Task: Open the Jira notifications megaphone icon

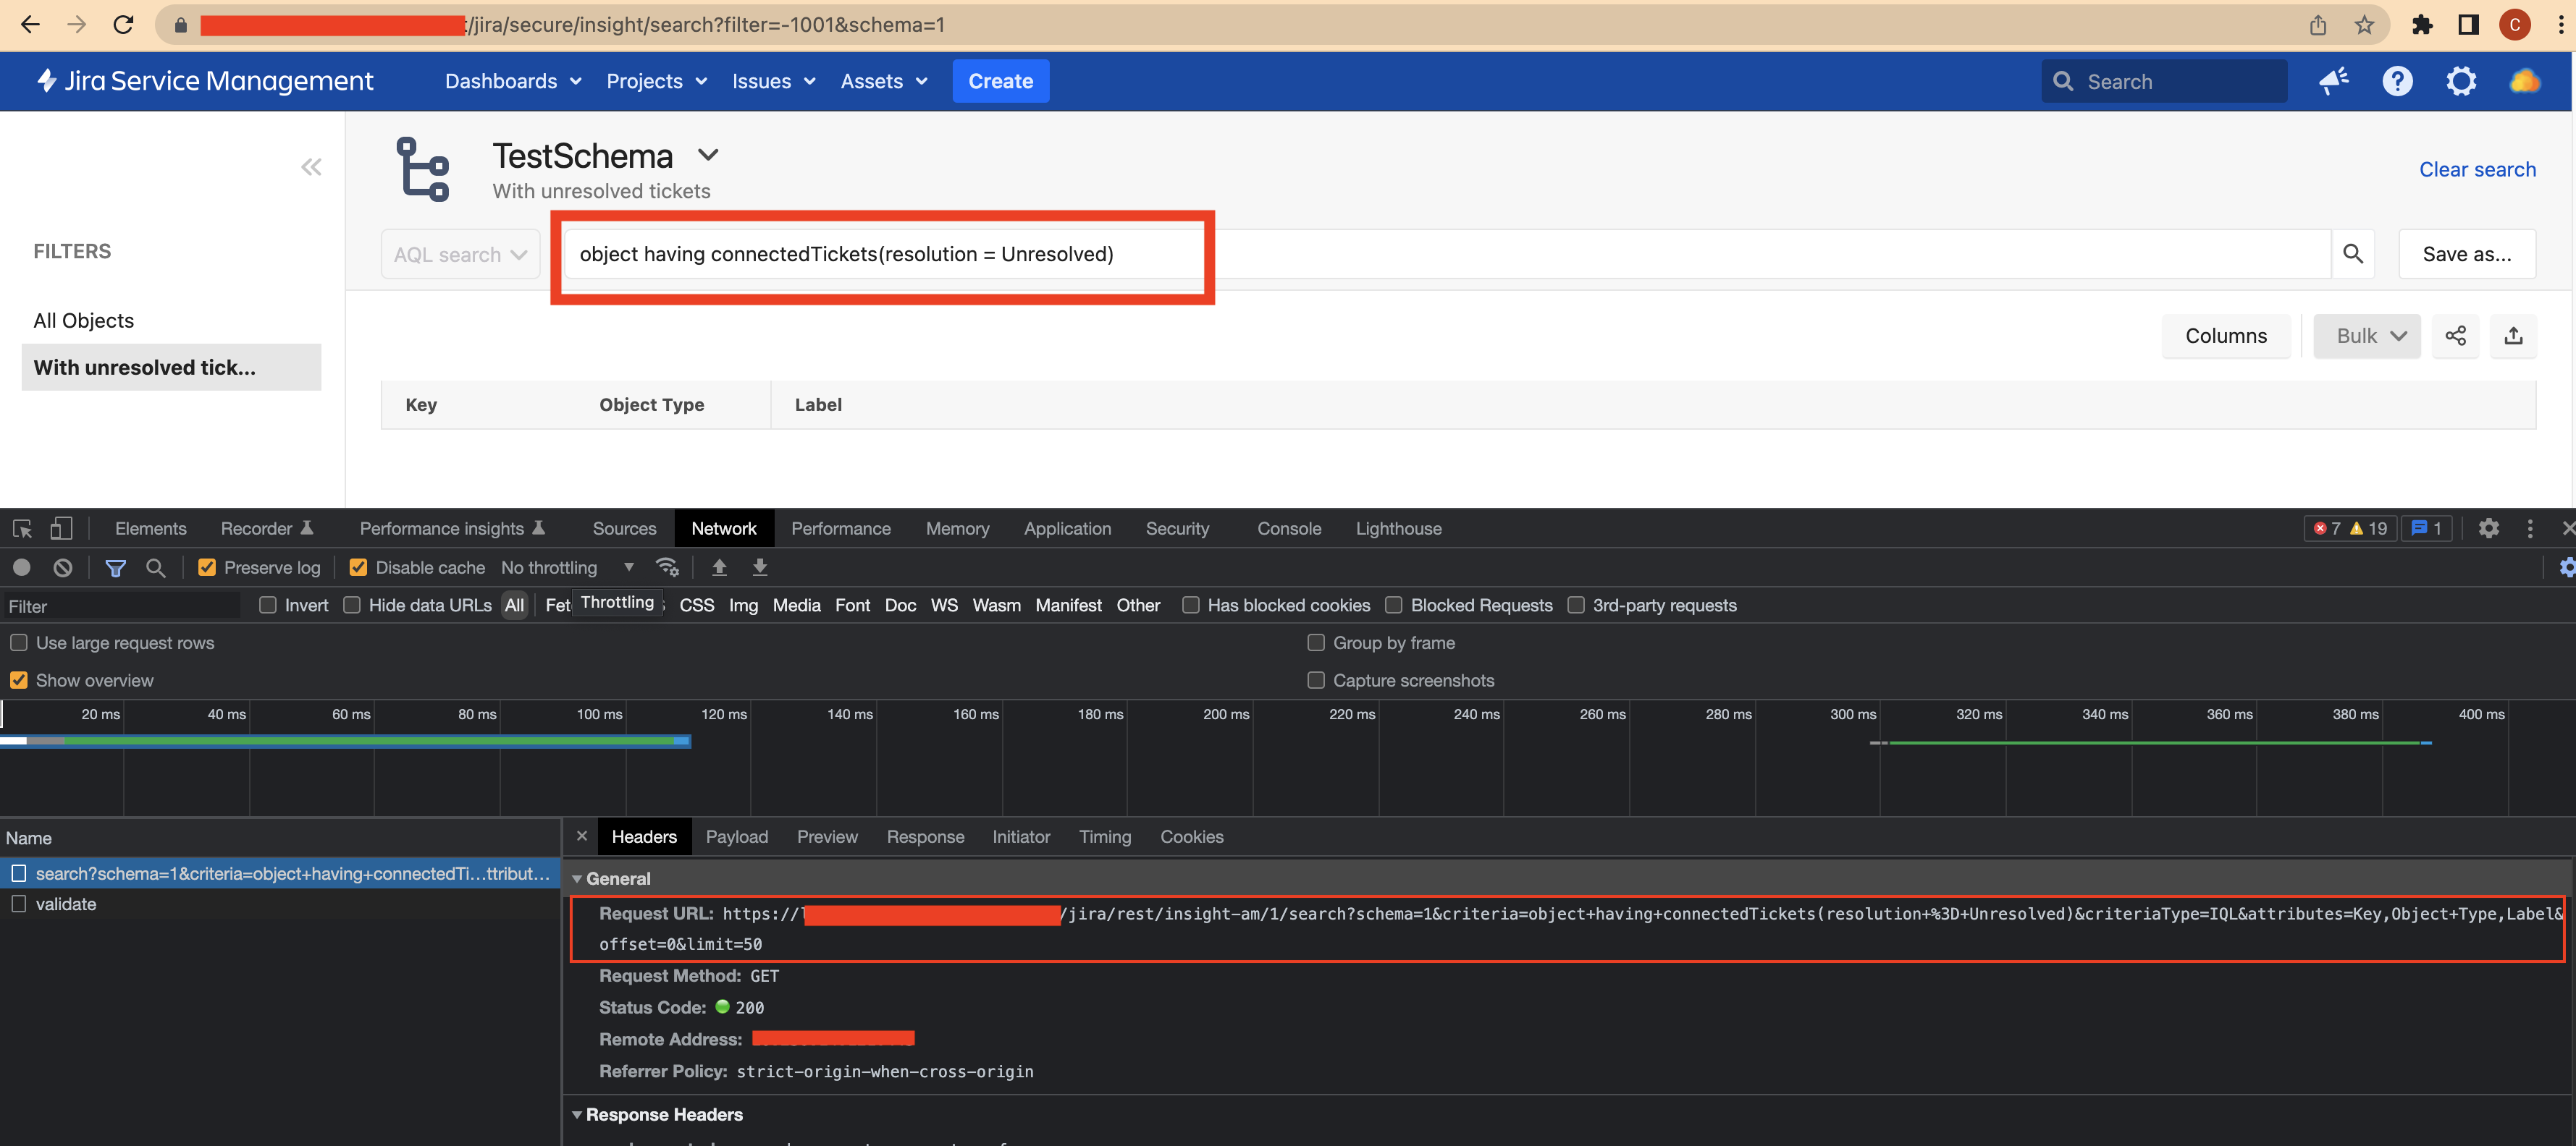Action: tap(2334, 81)
